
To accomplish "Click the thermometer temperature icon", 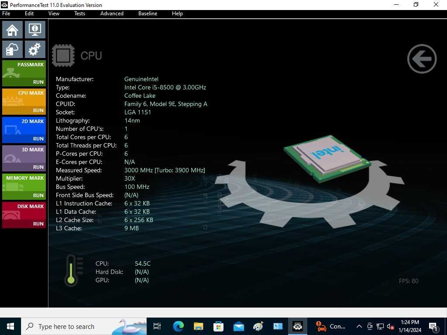I will click(x=73, y=270).
